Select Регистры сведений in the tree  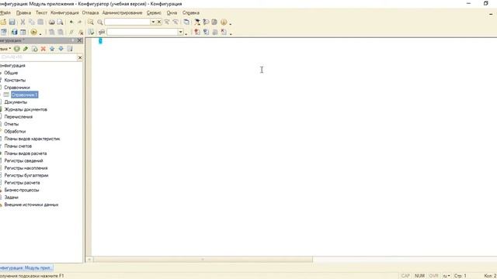tap(24, 160)
